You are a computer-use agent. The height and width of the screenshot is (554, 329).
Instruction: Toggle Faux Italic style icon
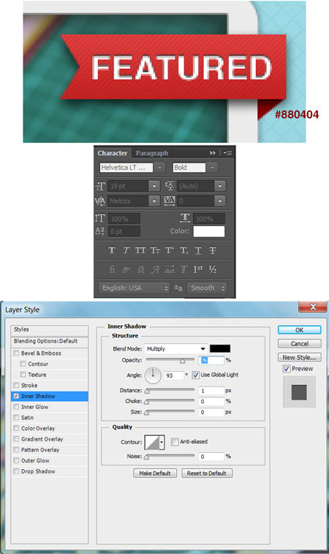[126, 250]
